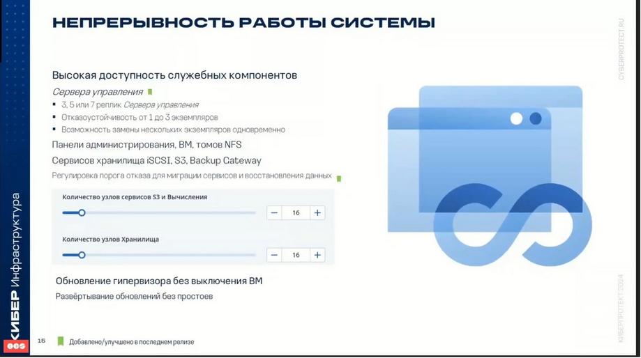Click the storage nodes value field showing 16
This screenshot has width=641, height=358.
(296, 255)
